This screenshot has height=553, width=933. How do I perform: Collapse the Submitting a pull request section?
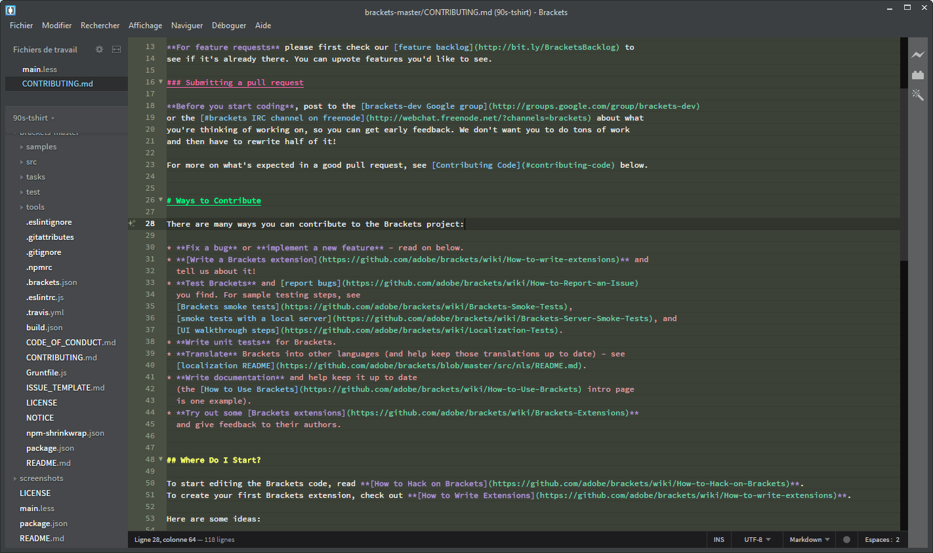coord(159,82)
